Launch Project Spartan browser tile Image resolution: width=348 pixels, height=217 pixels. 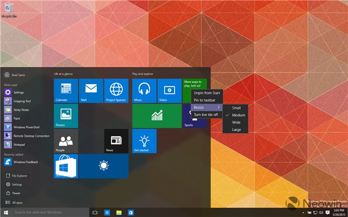pos(117,91)
